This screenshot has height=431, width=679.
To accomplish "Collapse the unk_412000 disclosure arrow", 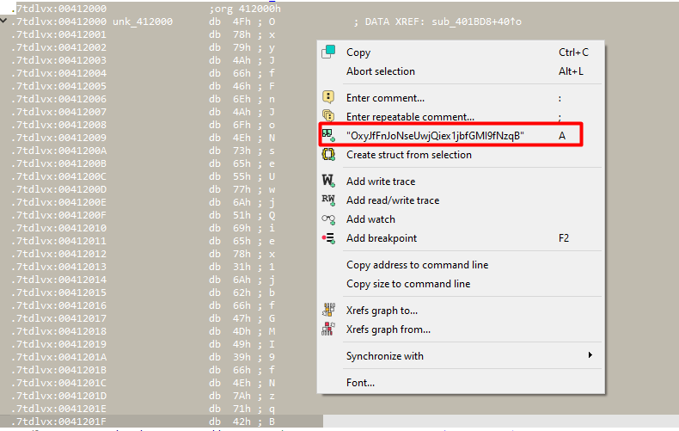I will 5,21.
